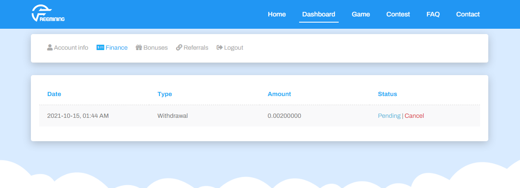520x188 pixels.
Task: Open the FAQ page
Action: 433,14
